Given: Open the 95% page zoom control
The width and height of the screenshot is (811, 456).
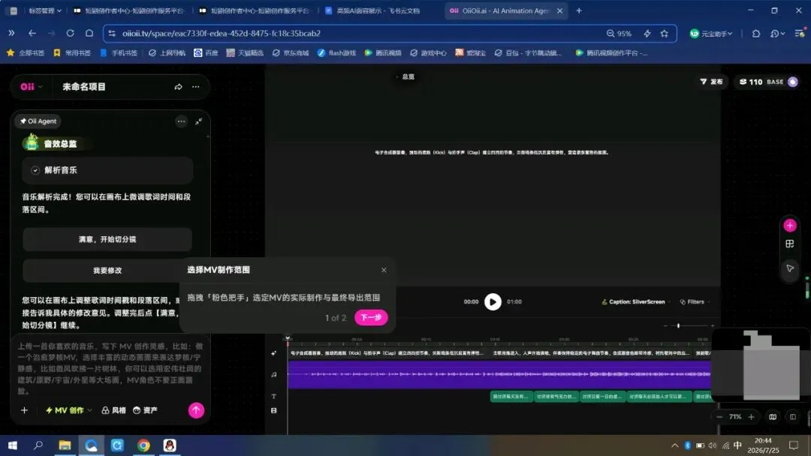Looking at the screenshot, I should click(x=619, y=33).
